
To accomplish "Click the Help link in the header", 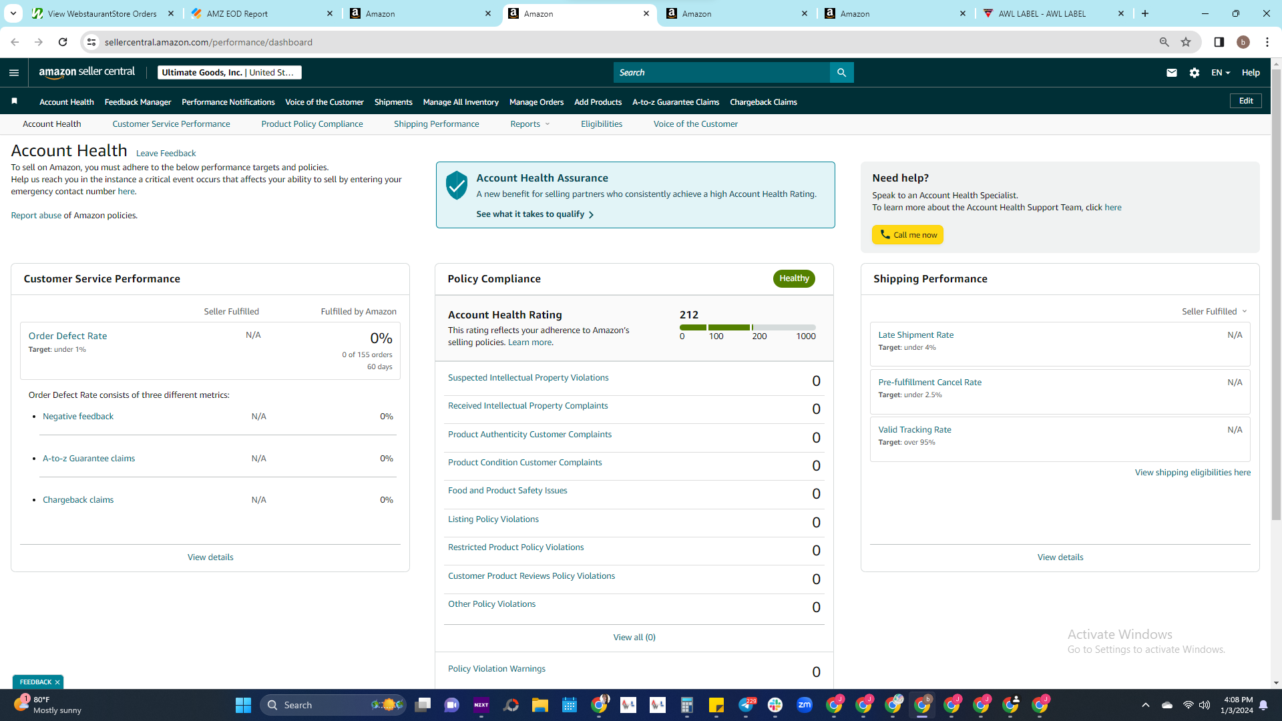I will (x=1251, y=73).
